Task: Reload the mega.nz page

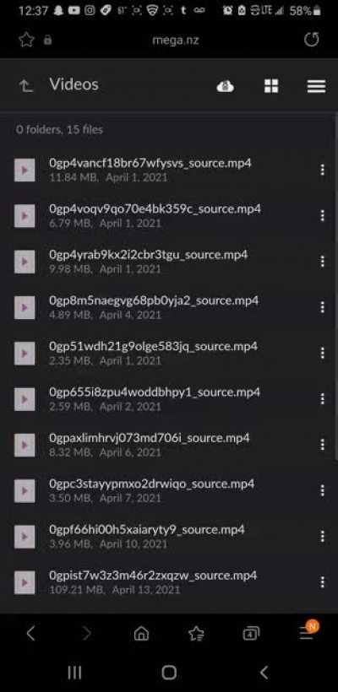Action: pos(312,40)
